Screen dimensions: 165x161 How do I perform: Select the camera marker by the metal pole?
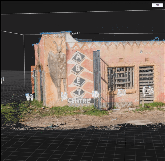[96, 94]
